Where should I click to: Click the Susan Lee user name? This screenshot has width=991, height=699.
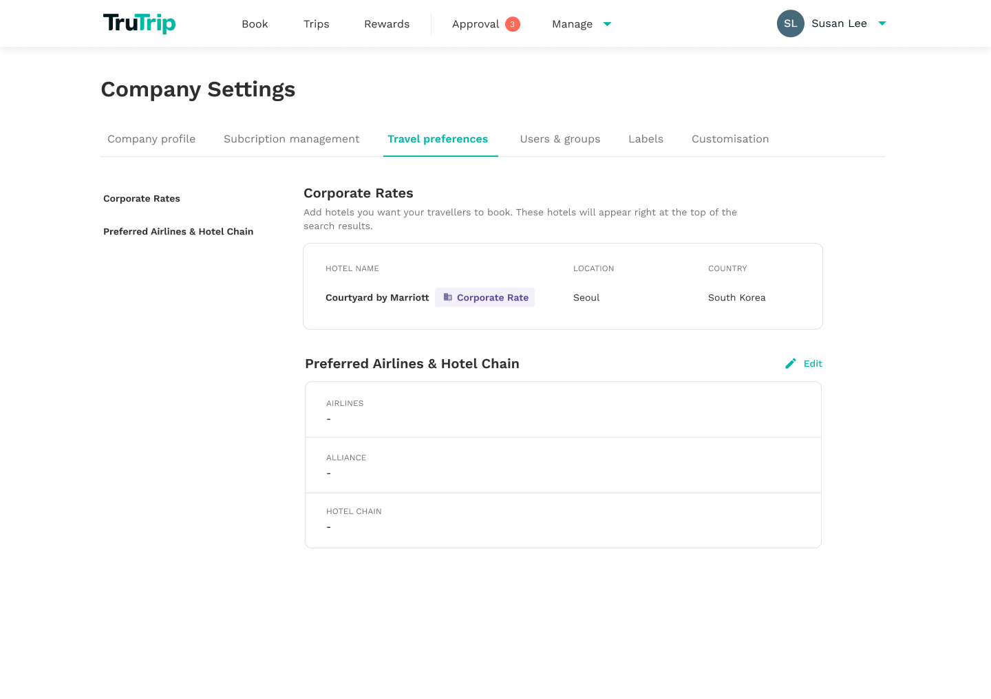coord(839,23)
